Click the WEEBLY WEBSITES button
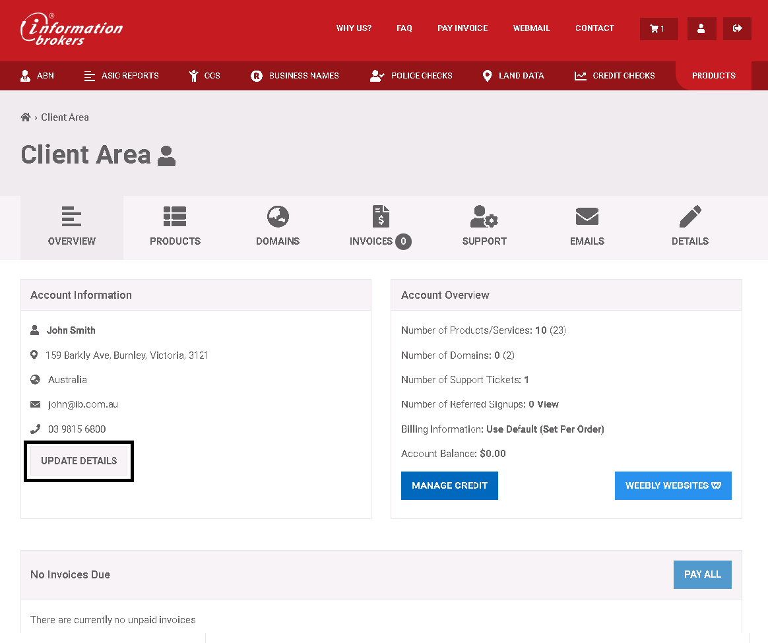 (673, 486)
